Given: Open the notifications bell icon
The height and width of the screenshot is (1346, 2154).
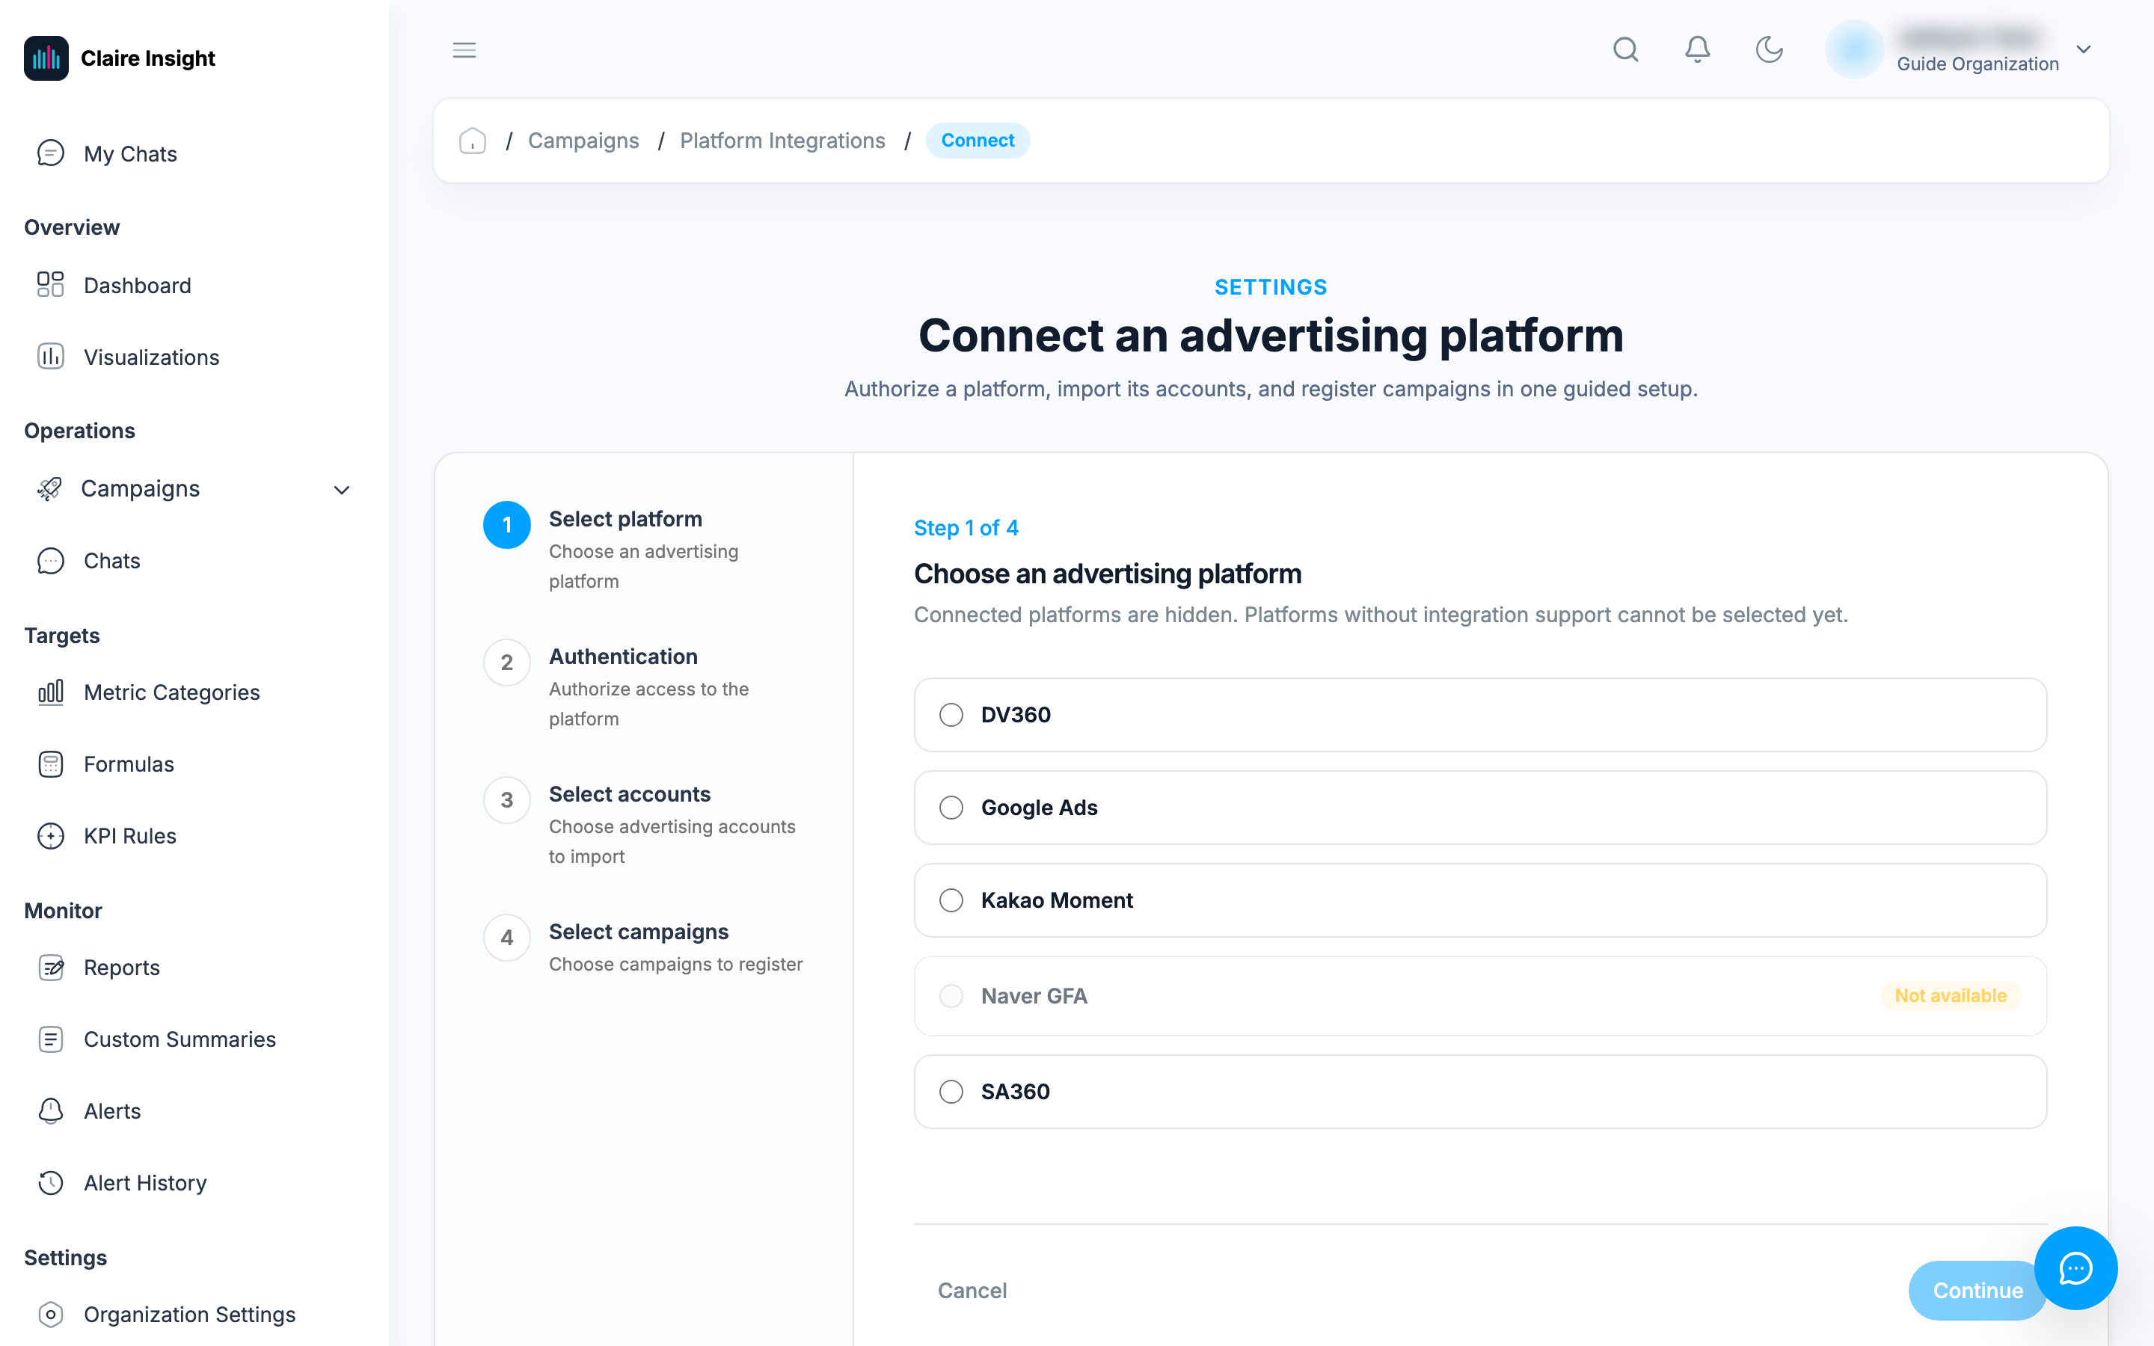Looking at the screenshot, I should click(x=1697, y=49).
